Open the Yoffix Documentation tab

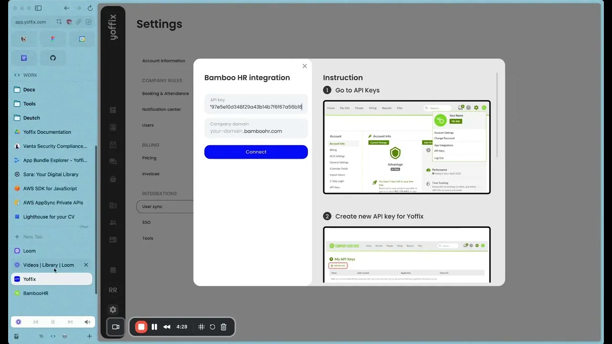click(x=53, y=132)
